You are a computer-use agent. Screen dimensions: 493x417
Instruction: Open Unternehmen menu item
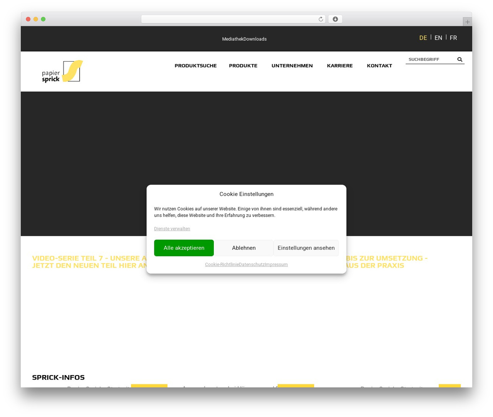click(x=292, y=66)
